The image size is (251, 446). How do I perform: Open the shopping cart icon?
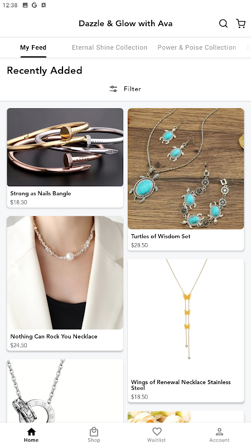241,23
